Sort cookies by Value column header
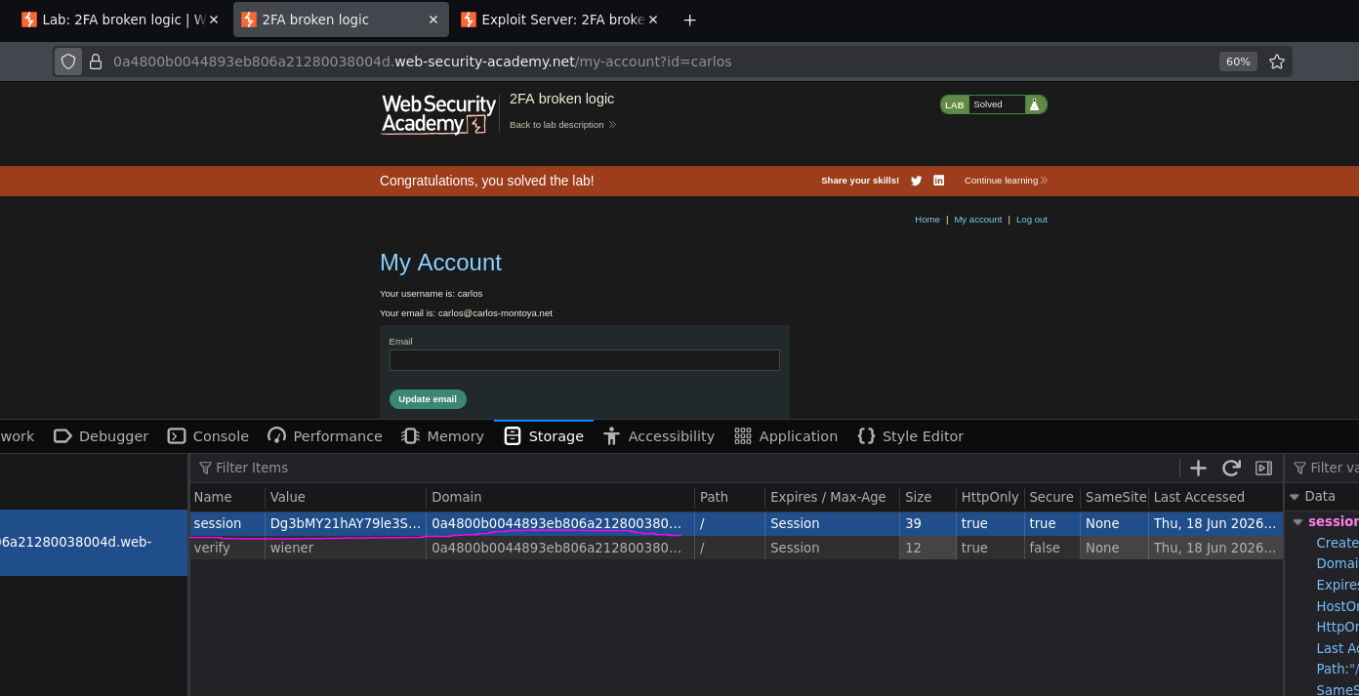The height and width of the screenshot is (696, 1359). [x=346, y=497]
